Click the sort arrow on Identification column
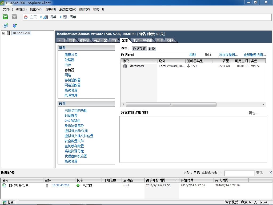273x205 pixels. click(x=154, y=61)
